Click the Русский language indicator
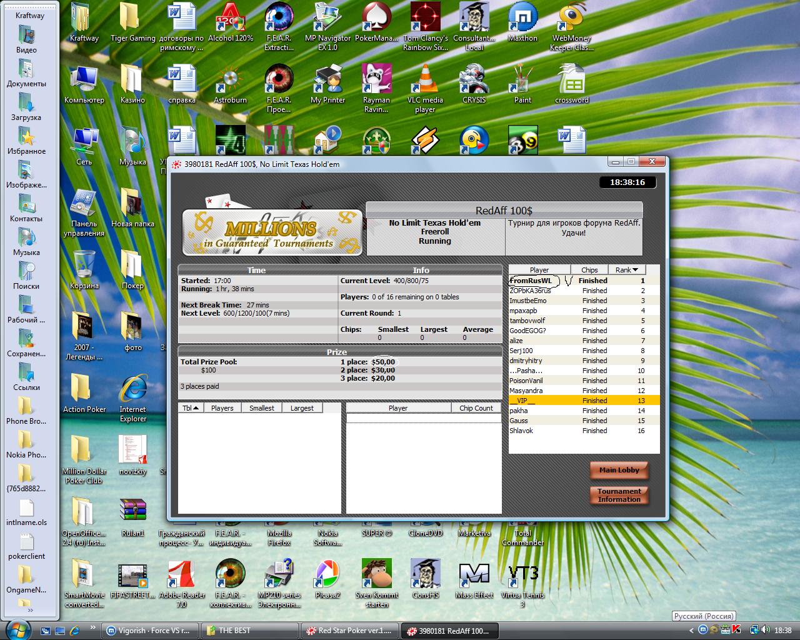Image resolution: width=800 pixels, height=640 pixels. (x=704, y=616)
